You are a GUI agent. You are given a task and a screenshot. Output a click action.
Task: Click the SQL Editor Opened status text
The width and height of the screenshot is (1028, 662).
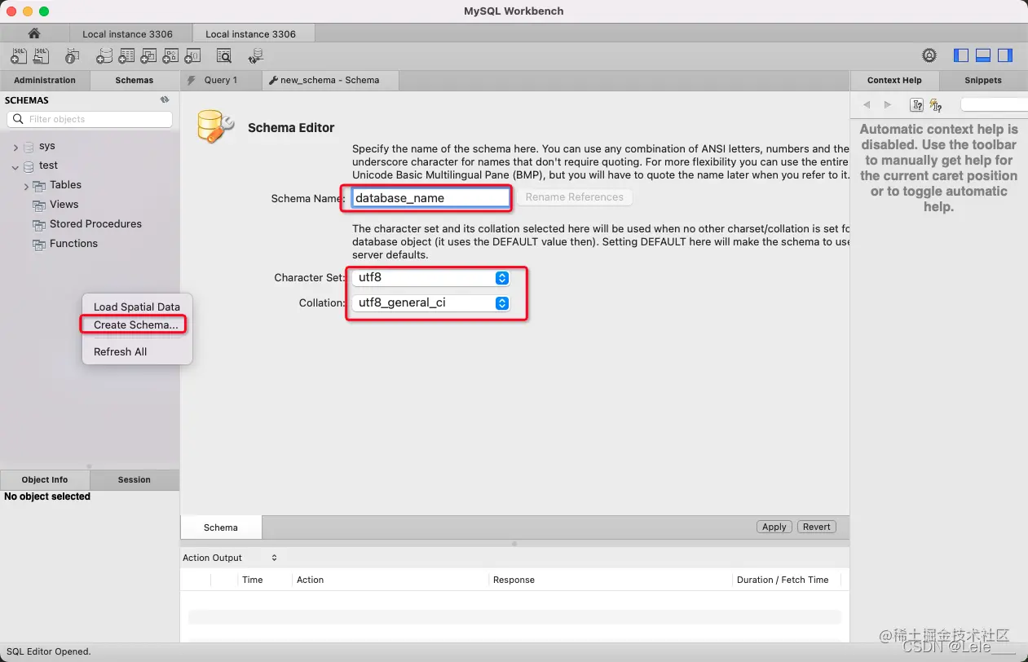tap(49, 651)
